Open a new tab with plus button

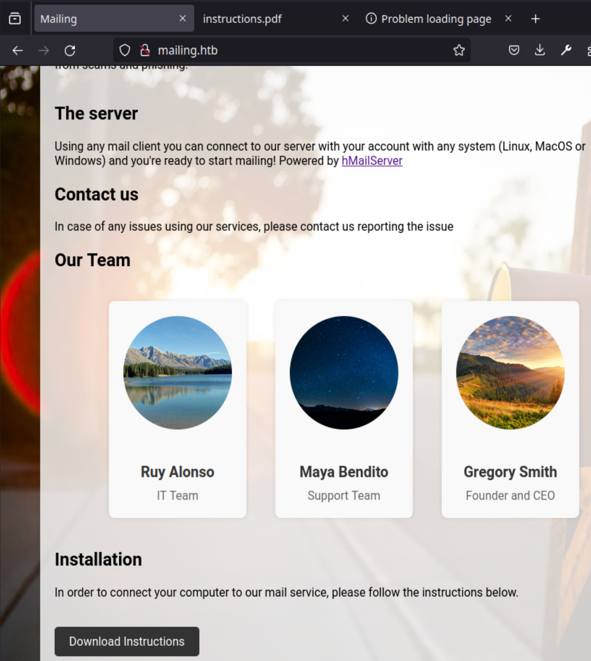536,19
